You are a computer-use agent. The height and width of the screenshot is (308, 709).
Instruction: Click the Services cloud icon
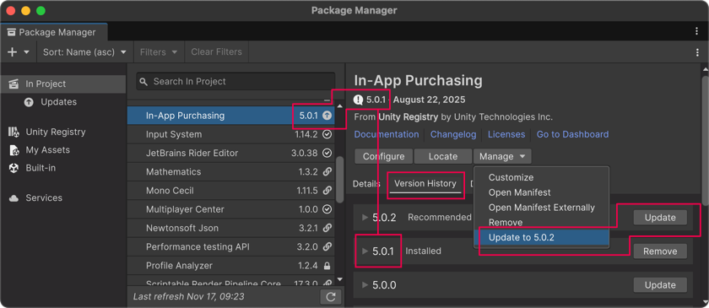click(14, 198)
